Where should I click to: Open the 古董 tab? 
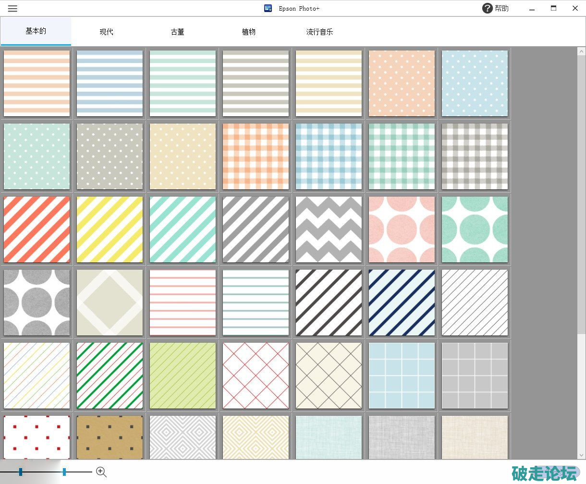click(178, 32)
